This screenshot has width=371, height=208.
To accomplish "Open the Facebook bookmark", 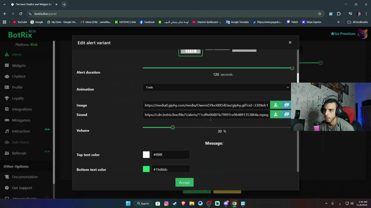I will point(147,22).
